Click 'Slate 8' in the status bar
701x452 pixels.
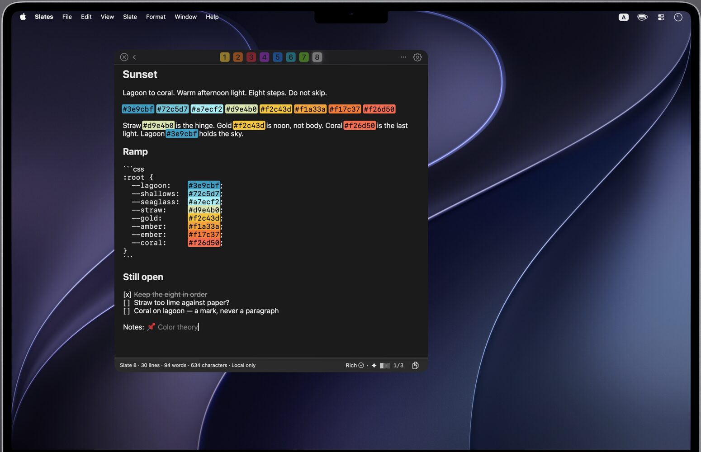[x=128, y=365]
